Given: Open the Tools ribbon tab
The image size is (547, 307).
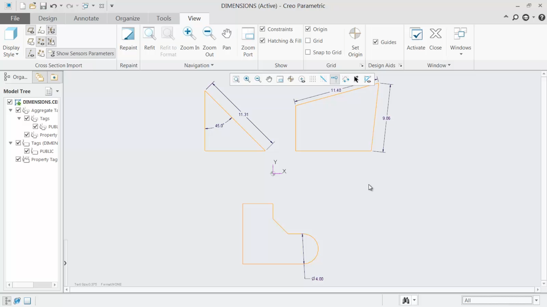Looking at the screenshot, I should tap(164, 18).
